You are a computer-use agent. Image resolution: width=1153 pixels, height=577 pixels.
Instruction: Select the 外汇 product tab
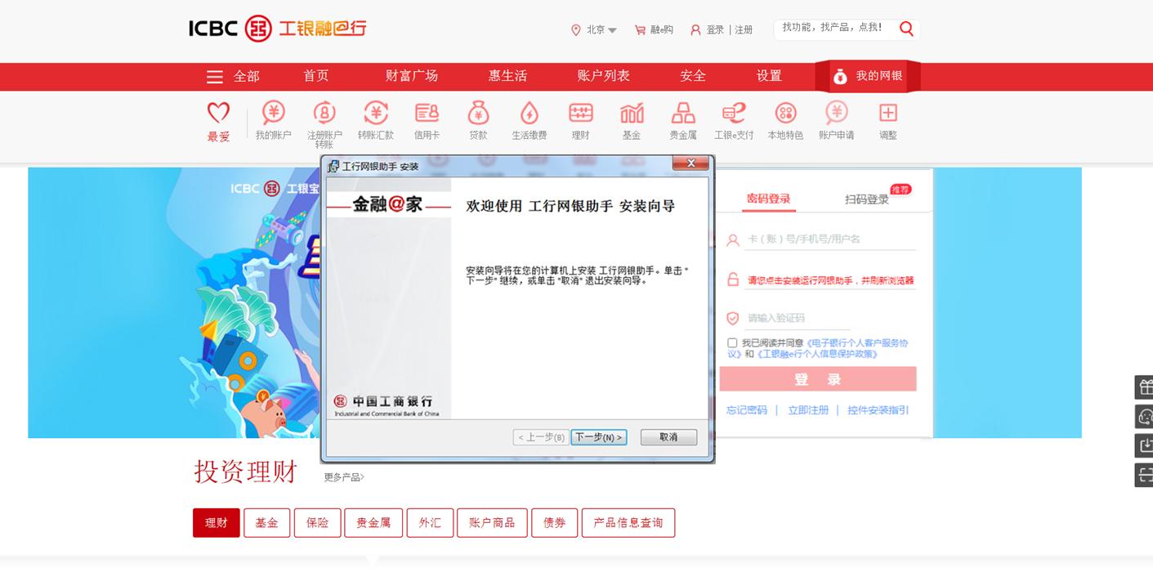pyautogui.click(x=430, y=523)
